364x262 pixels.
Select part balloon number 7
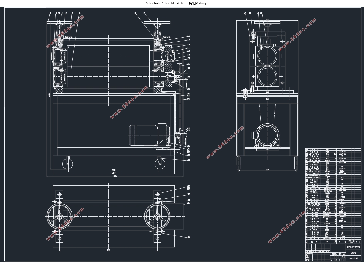(x=79, y=13)
